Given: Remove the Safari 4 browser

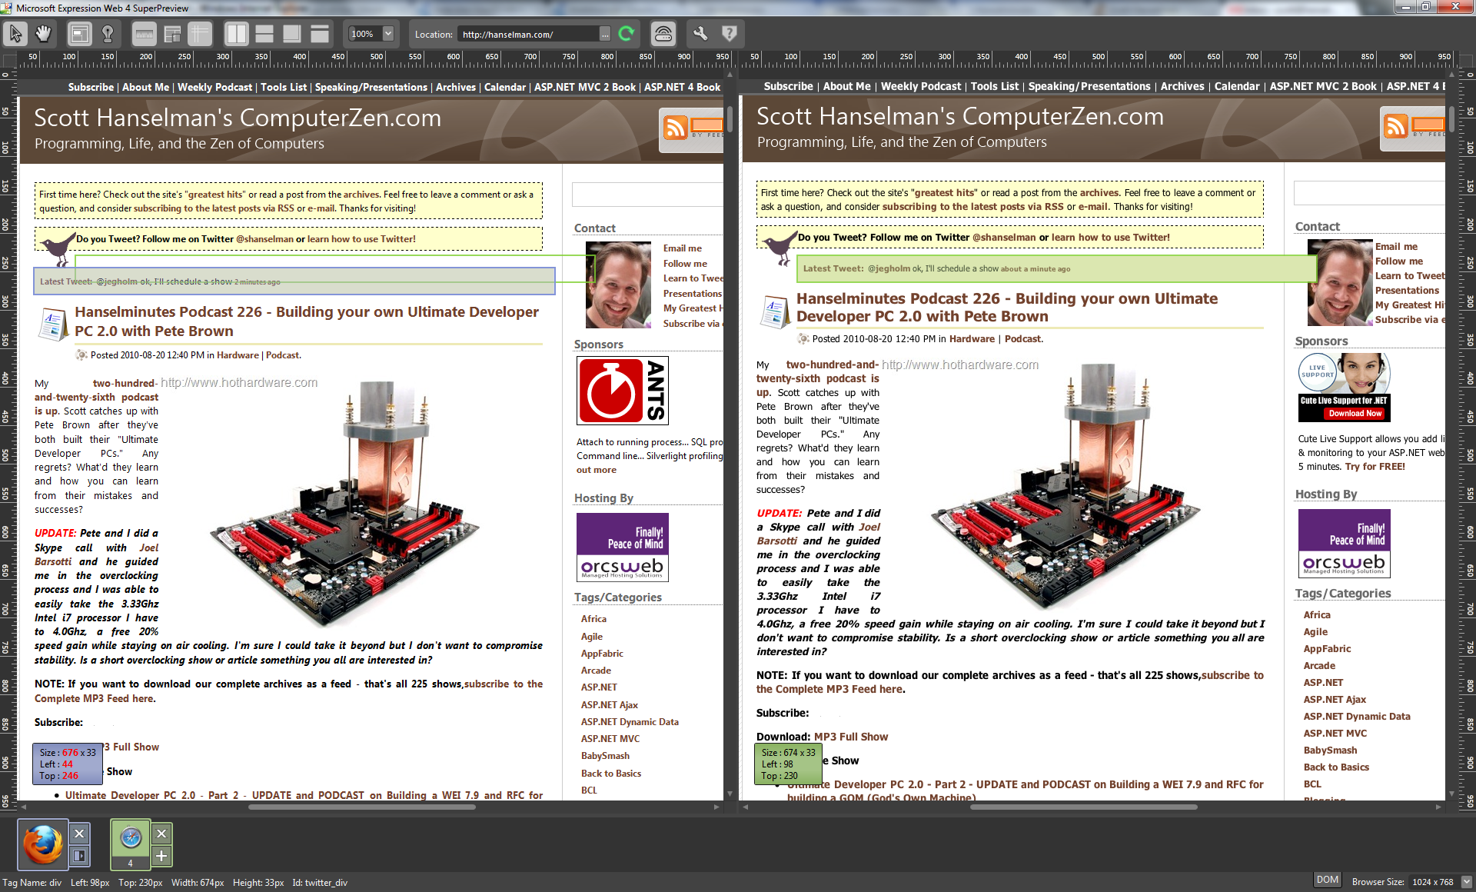Looking at the screenshot, I should 161,834.
